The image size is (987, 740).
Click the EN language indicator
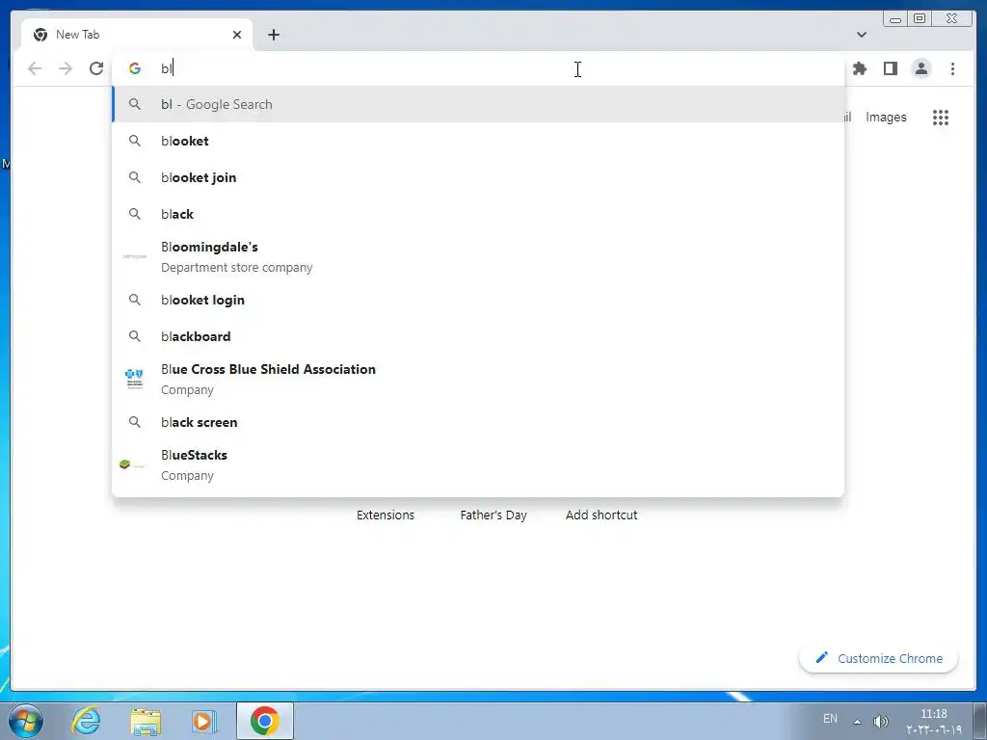click(x=830, y=719)
